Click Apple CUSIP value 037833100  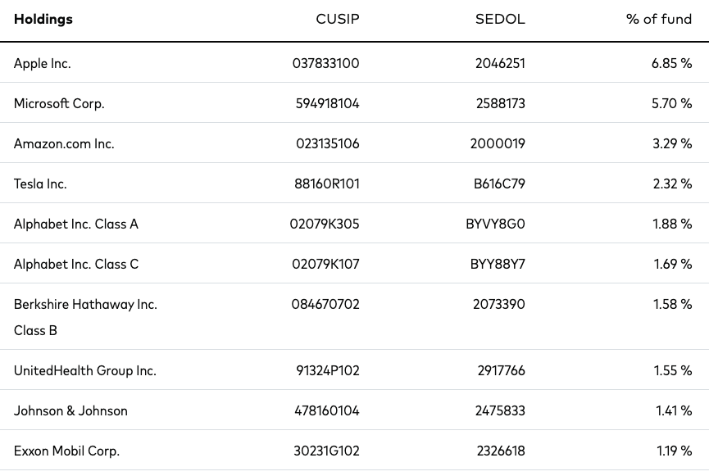point(325,63)
